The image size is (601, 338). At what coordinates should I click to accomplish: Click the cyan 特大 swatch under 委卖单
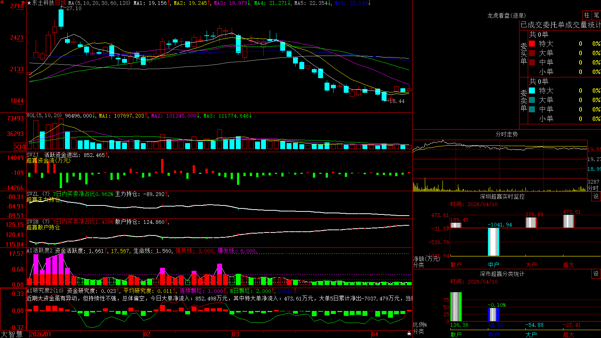pos(532,91)
